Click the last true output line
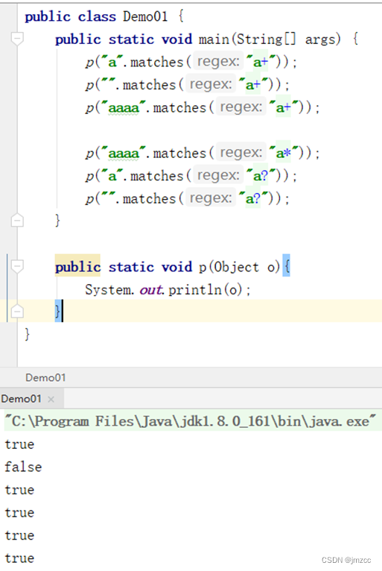The height and width of the screenshot is (571, 382). tap(19, 558)
